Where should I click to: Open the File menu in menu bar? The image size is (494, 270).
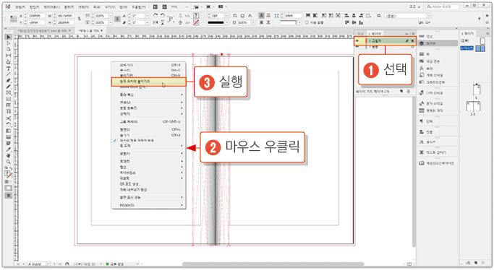coord(20,6)
